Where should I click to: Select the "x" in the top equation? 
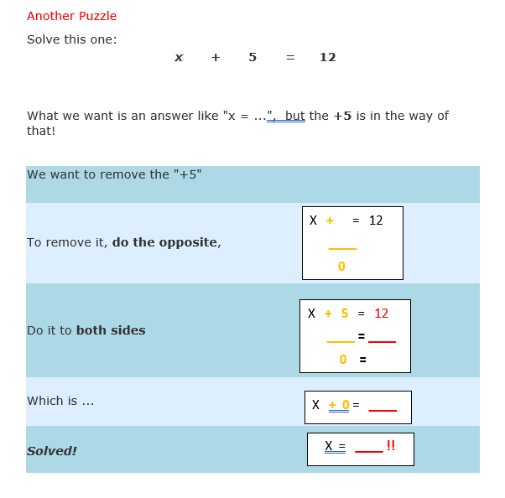pyautogui.click(x=179, y=58)
